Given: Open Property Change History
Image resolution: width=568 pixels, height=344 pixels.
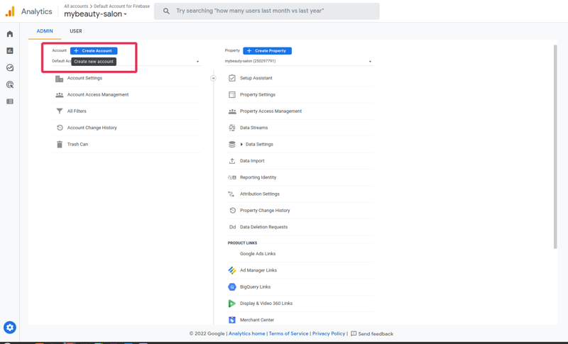Looking at the screenshot, I should point(265,211).
